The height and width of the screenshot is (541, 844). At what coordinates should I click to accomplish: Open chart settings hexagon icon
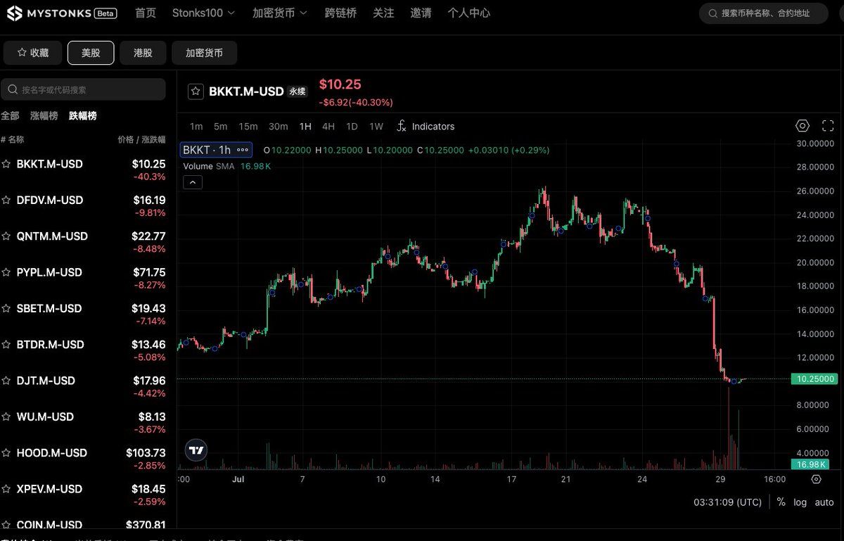(x=803, y=126)
